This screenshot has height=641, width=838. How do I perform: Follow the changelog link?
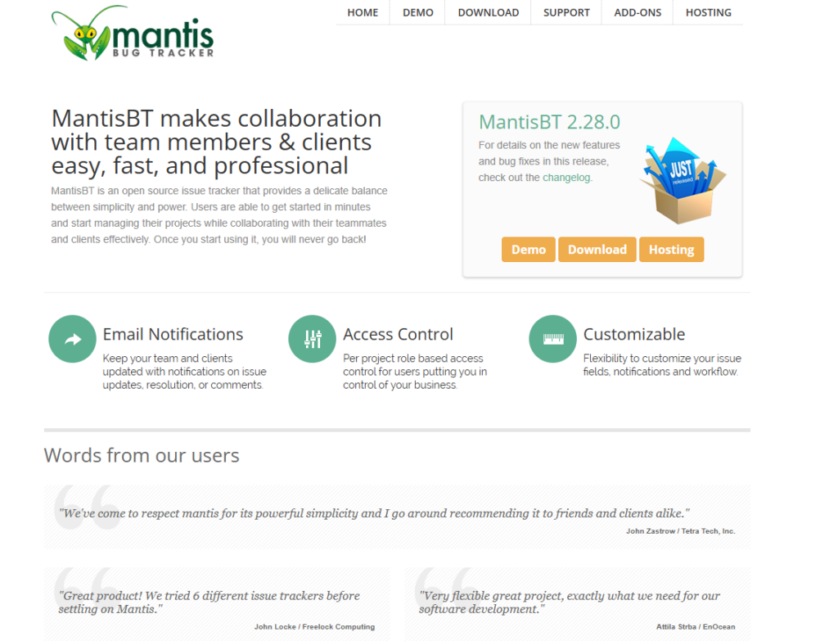point(565,178)
